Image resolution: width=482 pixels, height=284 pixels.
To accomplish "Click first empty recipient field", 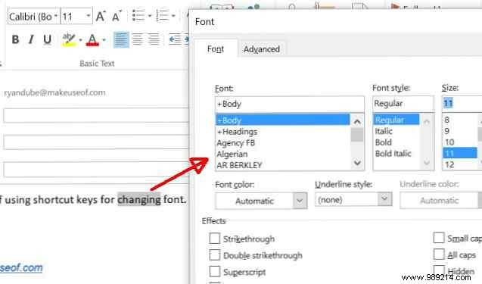I will (96, 116).
